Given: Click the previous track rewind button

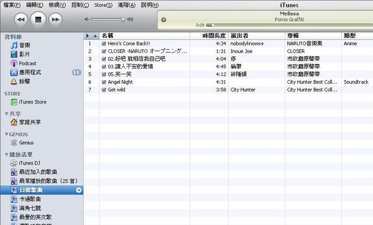Looking at the screenshot, I should click(21, 19).
